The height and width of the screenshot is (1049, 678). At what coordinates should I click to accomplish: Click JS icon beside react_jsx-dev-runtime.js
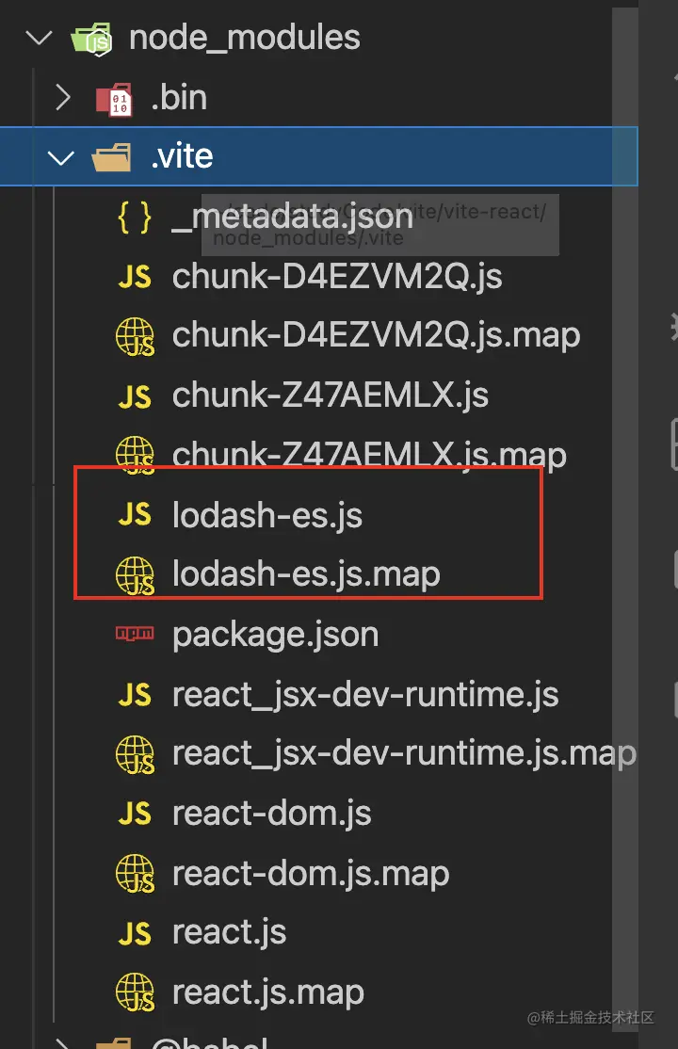point(135,695)
